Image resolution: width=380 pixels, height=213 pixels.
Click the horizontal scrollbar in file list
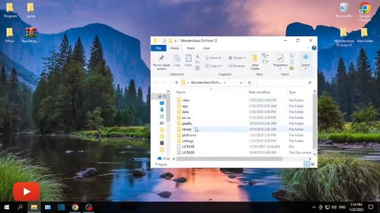pyautogui.click(x=229, y=159)
